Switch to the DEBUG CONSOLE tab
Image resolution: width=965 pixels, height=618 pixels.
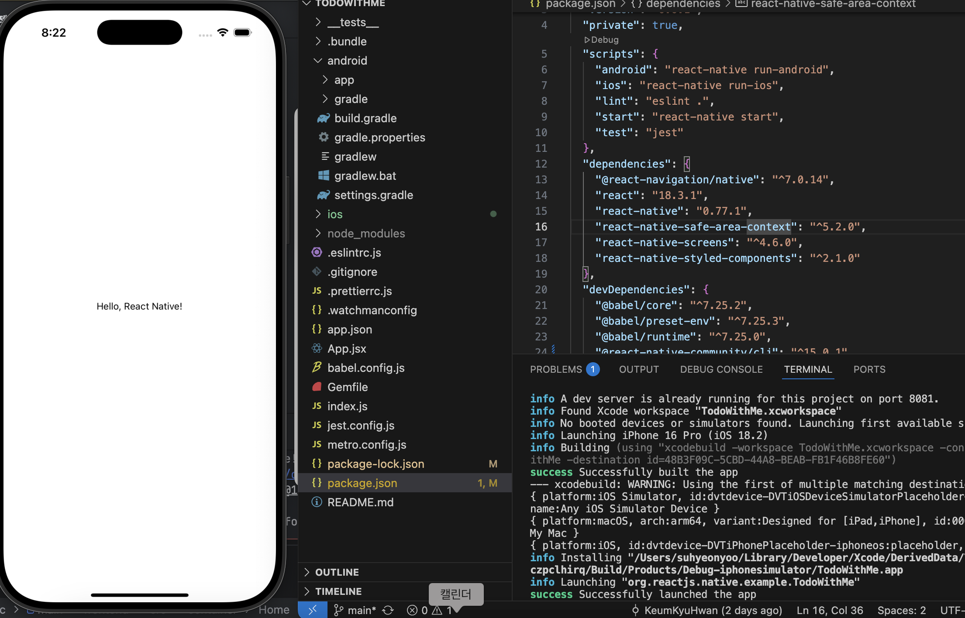click(x=721, y=370)
